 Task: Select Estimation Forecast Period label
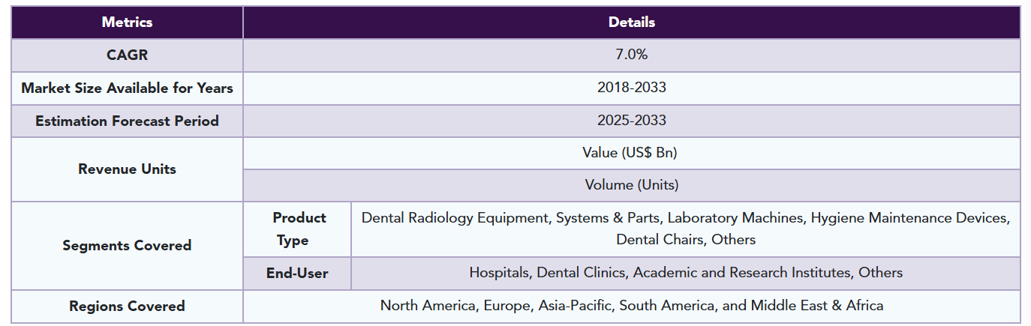pyautogui.click(x=127, y=121)
